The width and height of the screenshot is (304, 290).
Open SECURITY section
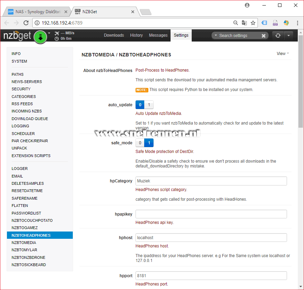coord(21,89)
